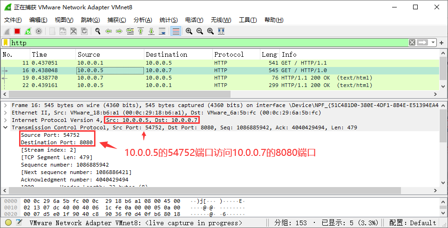The image size is (448, 228).
Task: Sort by the Source column header
Action: click(x=110, y=54)
